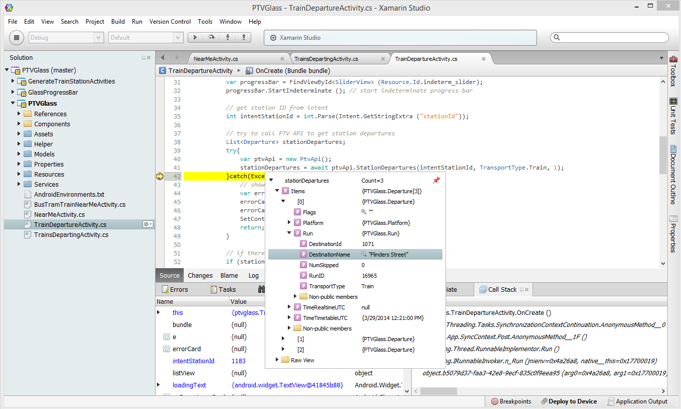The image size is (681, 409).
Task: Close the TrainDepartureActivity.cs tab
Action: click(x=484, y=59)
